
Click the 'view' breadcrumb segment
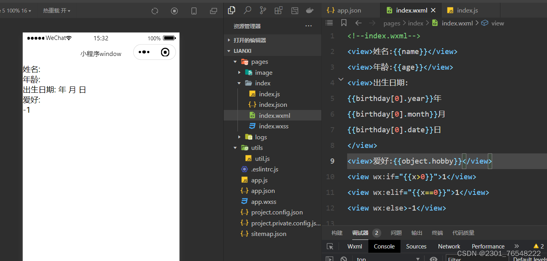pyautogui.click(x=498, y=23)
